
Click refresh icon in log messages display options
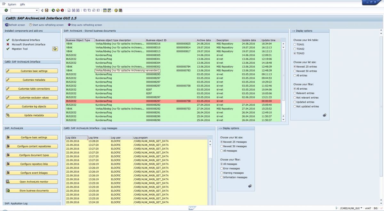point(250,186)
